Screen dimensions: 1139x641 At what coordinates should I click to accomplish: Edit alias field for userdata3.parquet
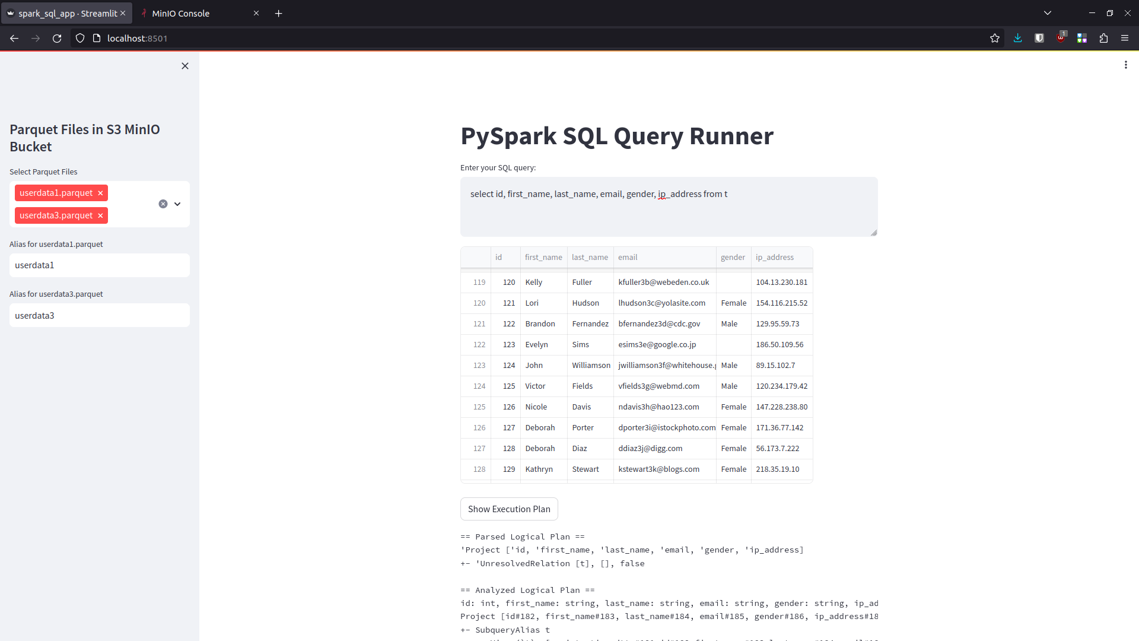pyautogui.click(x=100, y=316)
